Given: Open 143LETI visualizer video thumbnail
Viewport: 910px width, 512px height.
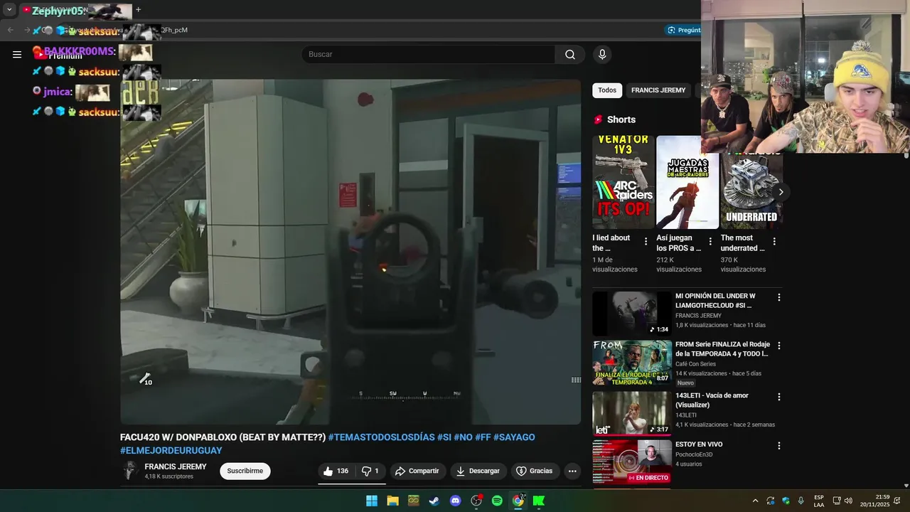Looking at the screenshot, I should click(x=632, y=413).
